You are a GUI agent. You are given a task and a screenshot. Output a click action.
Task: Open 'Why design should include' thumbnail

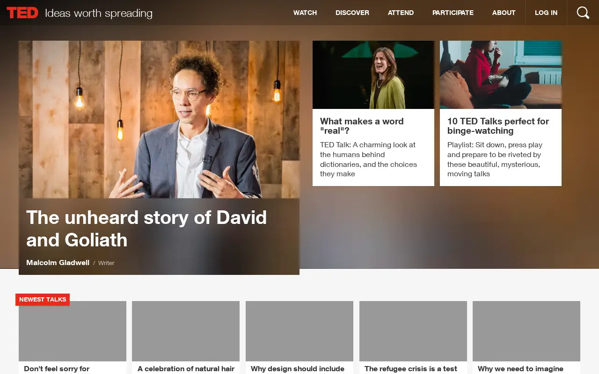[x=299, y=331]
